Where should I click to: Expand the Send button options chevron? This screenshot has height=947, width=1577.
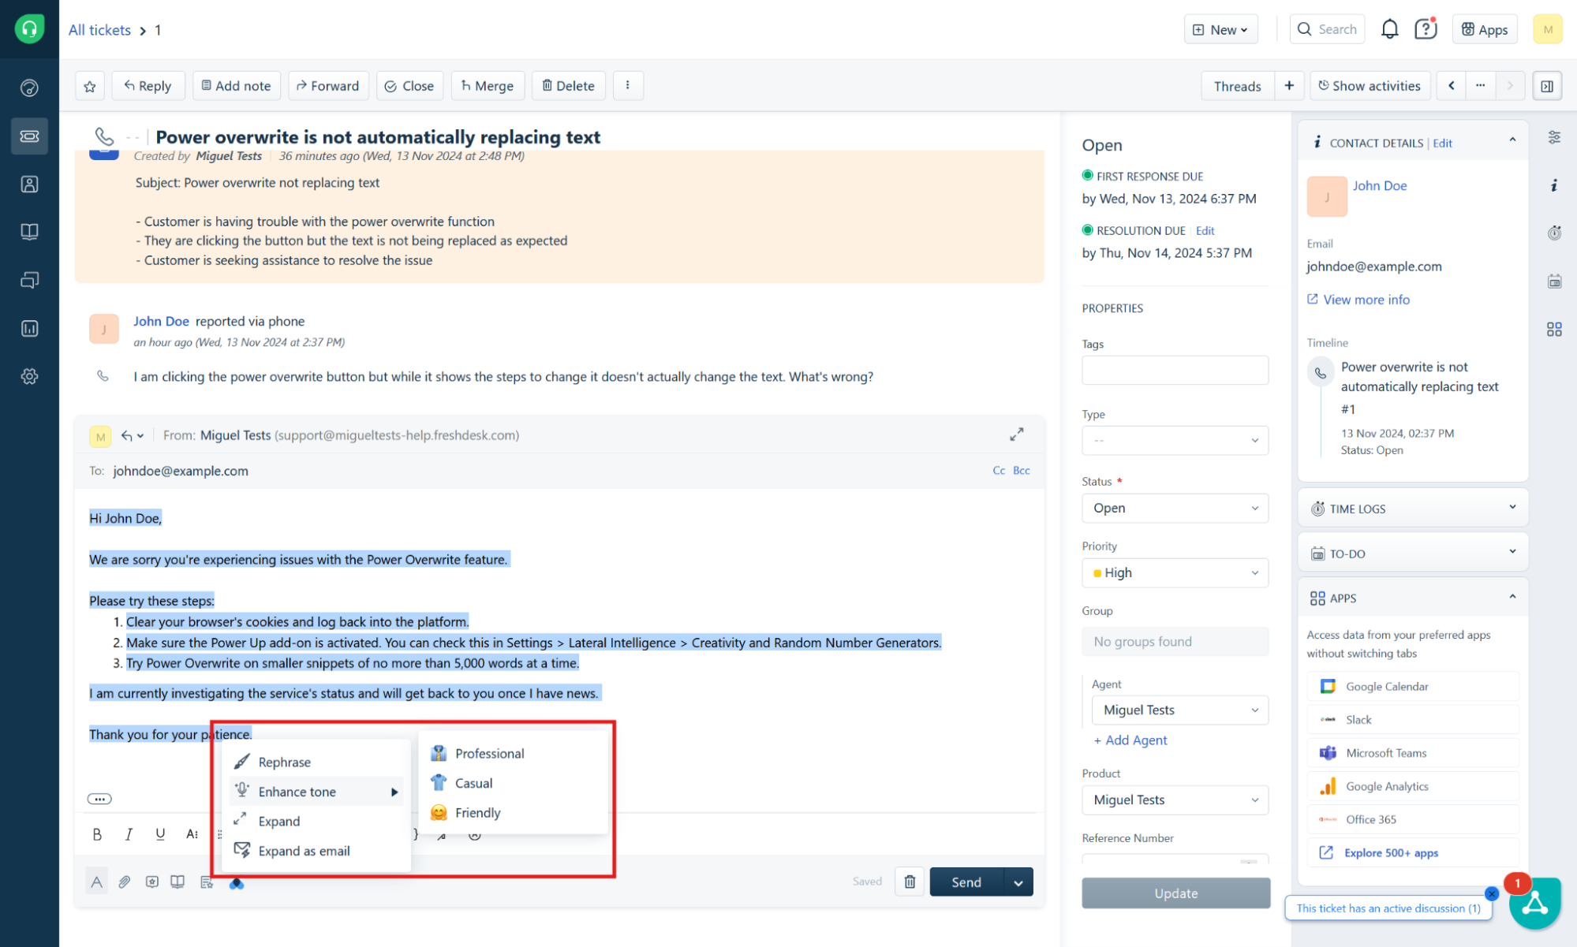[x=1018, y=882]
